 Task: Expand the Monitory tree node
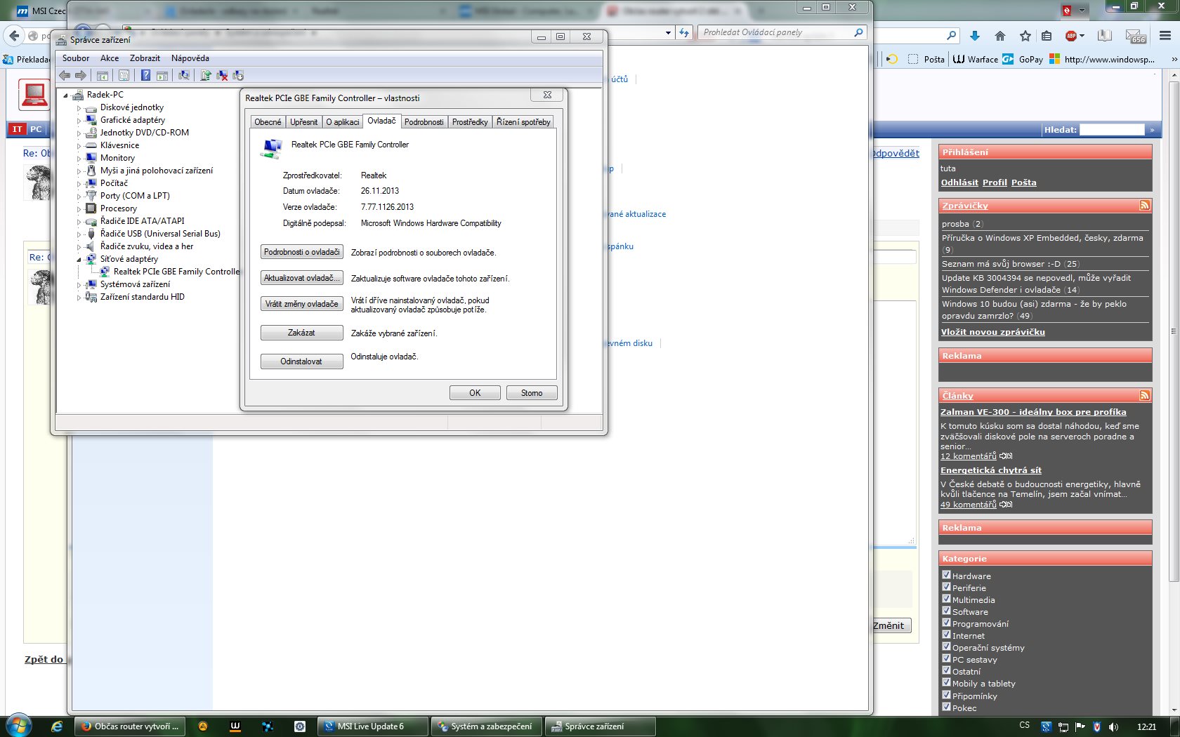coord(79,159)
